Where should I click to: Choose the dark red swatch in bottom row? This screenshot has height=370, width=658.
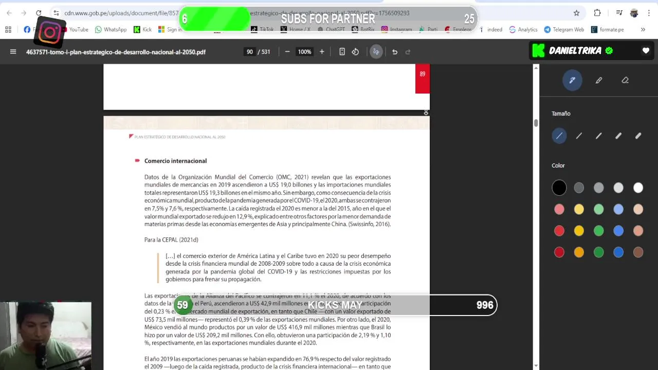[x=559, y=252]
